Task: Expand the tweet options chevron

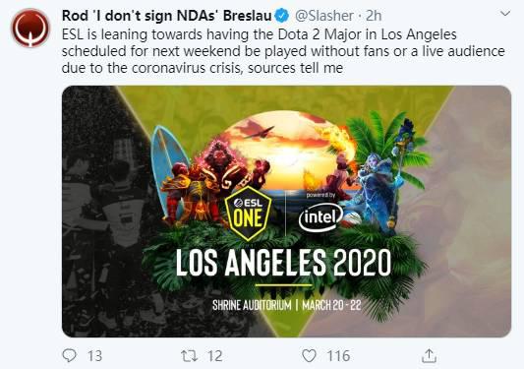Action: 505,14
